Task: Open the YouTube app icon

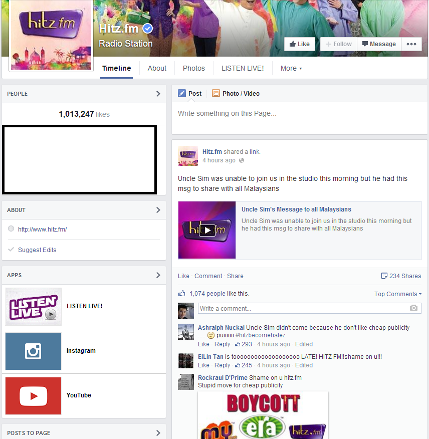Action: click(x=33, y=396)
